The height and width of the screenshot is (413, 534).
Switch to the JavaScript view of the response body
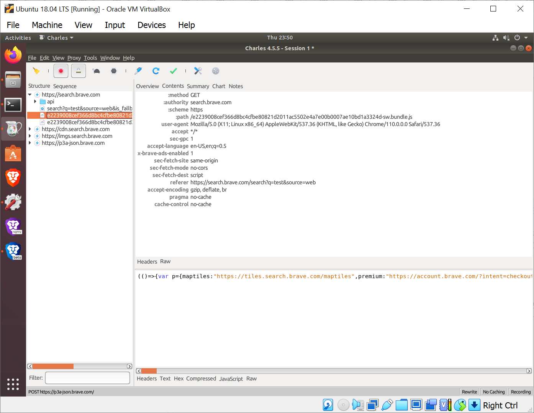click(231, 379)
